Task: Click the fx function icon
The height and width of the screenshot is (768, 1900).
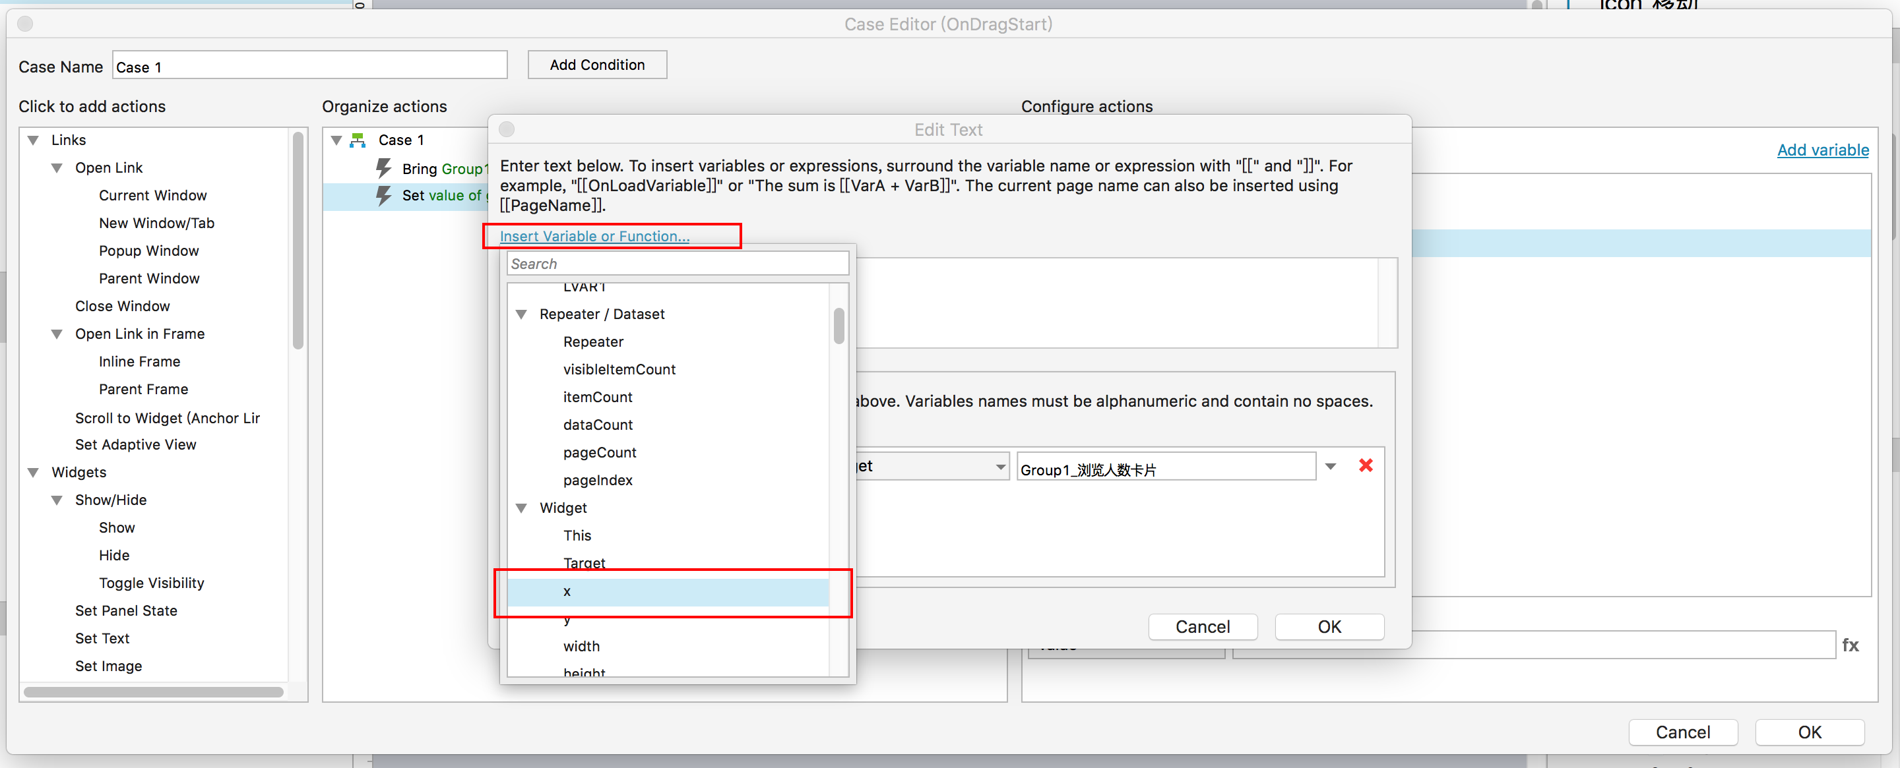Action: pos(1850,645)
